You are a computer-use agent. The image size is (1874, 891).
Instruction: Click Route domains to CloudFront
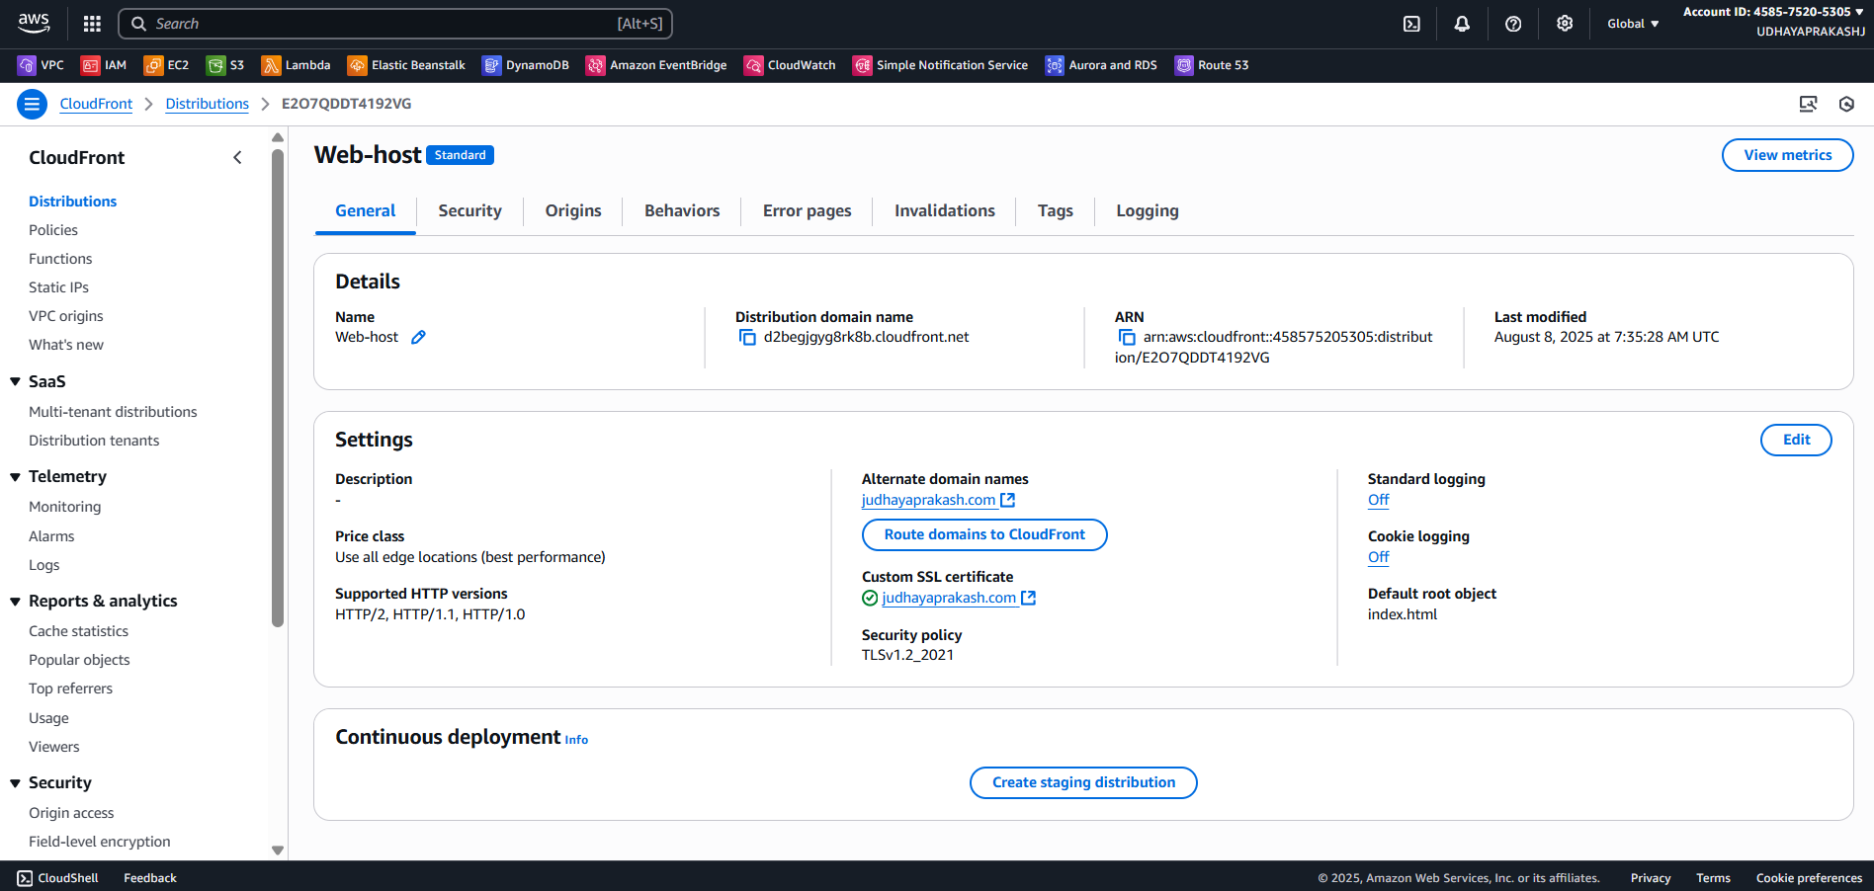[984, 534]
